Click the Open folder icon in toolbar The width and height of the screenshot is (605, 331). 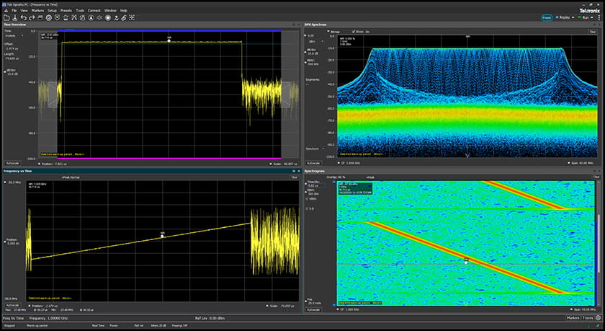6,18
